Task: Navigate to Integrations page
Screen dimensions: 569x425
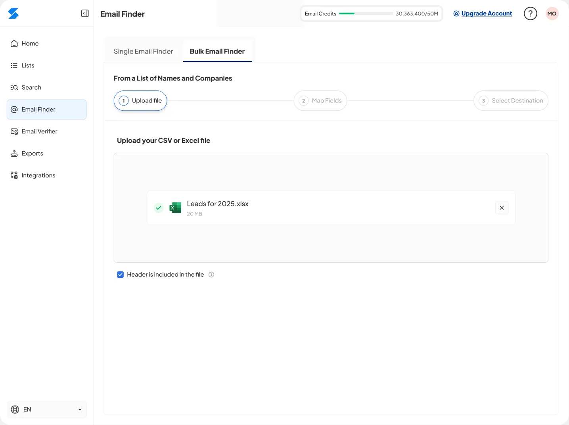Action: click(x=38, y=175)
